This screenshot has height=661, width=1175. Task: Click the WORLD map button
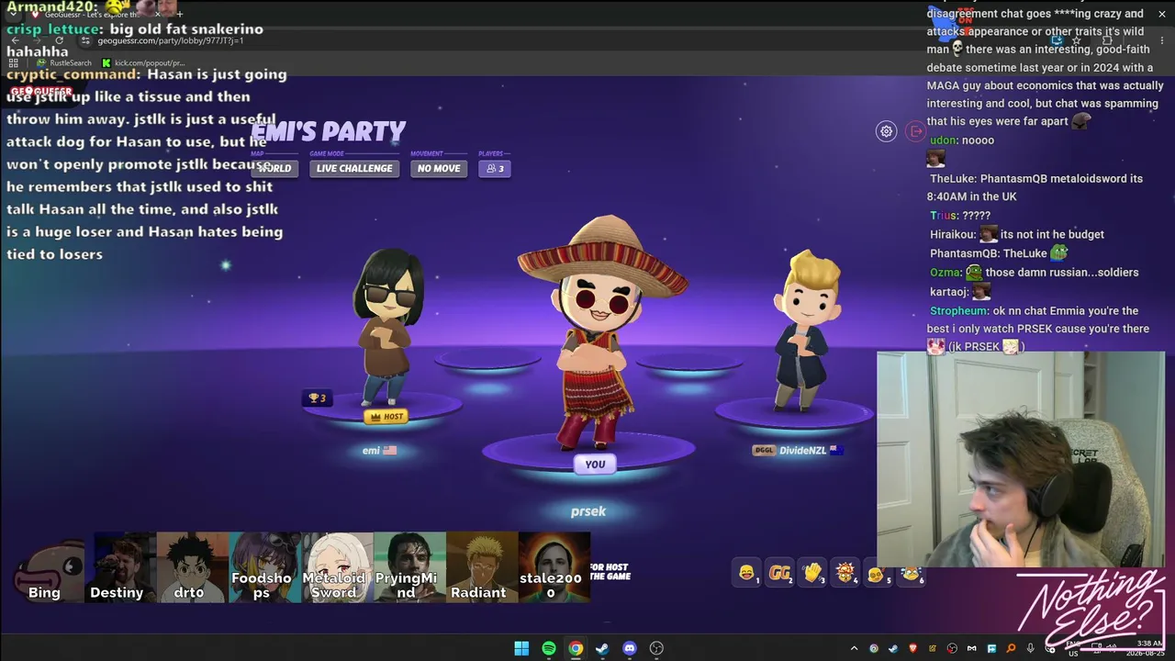(x=274, y=168)
